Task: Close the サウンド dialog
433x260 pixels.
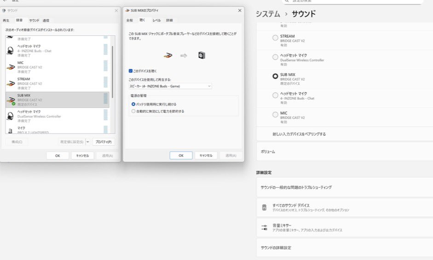Action: coord(116,11)
